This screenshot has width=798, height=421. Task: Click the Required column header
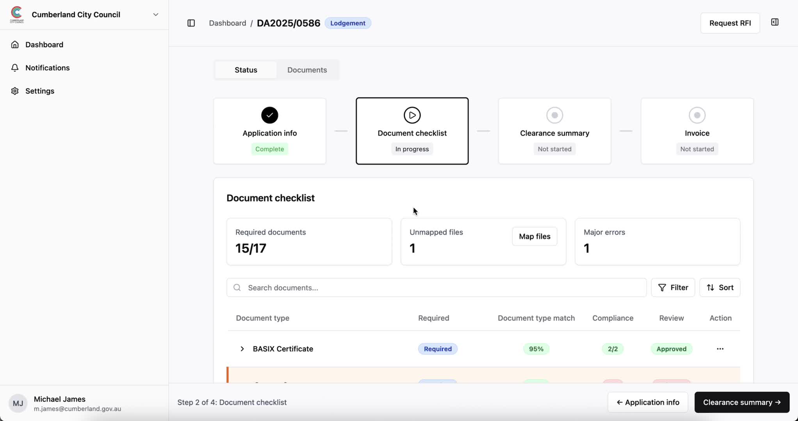pos(434,318)
